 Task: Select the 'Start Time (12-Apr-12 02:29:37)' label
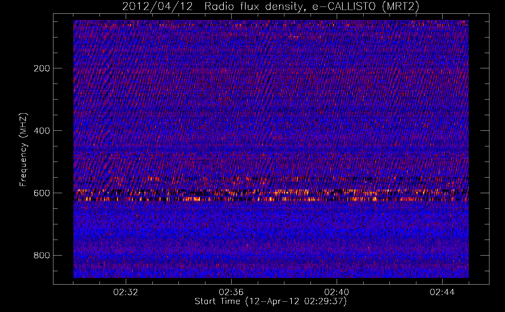pyautogui.click(x=271, y=301)
